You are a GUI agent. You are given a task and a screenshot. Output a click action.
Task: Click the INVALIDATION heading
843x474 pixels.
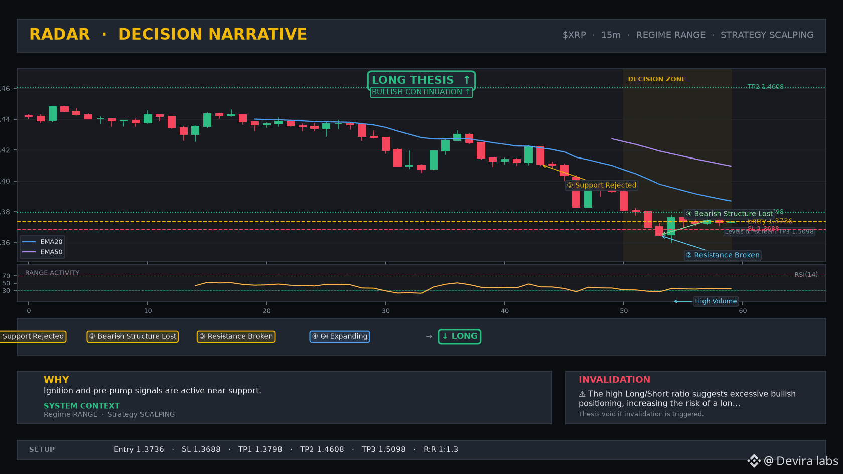coord(614,380)
